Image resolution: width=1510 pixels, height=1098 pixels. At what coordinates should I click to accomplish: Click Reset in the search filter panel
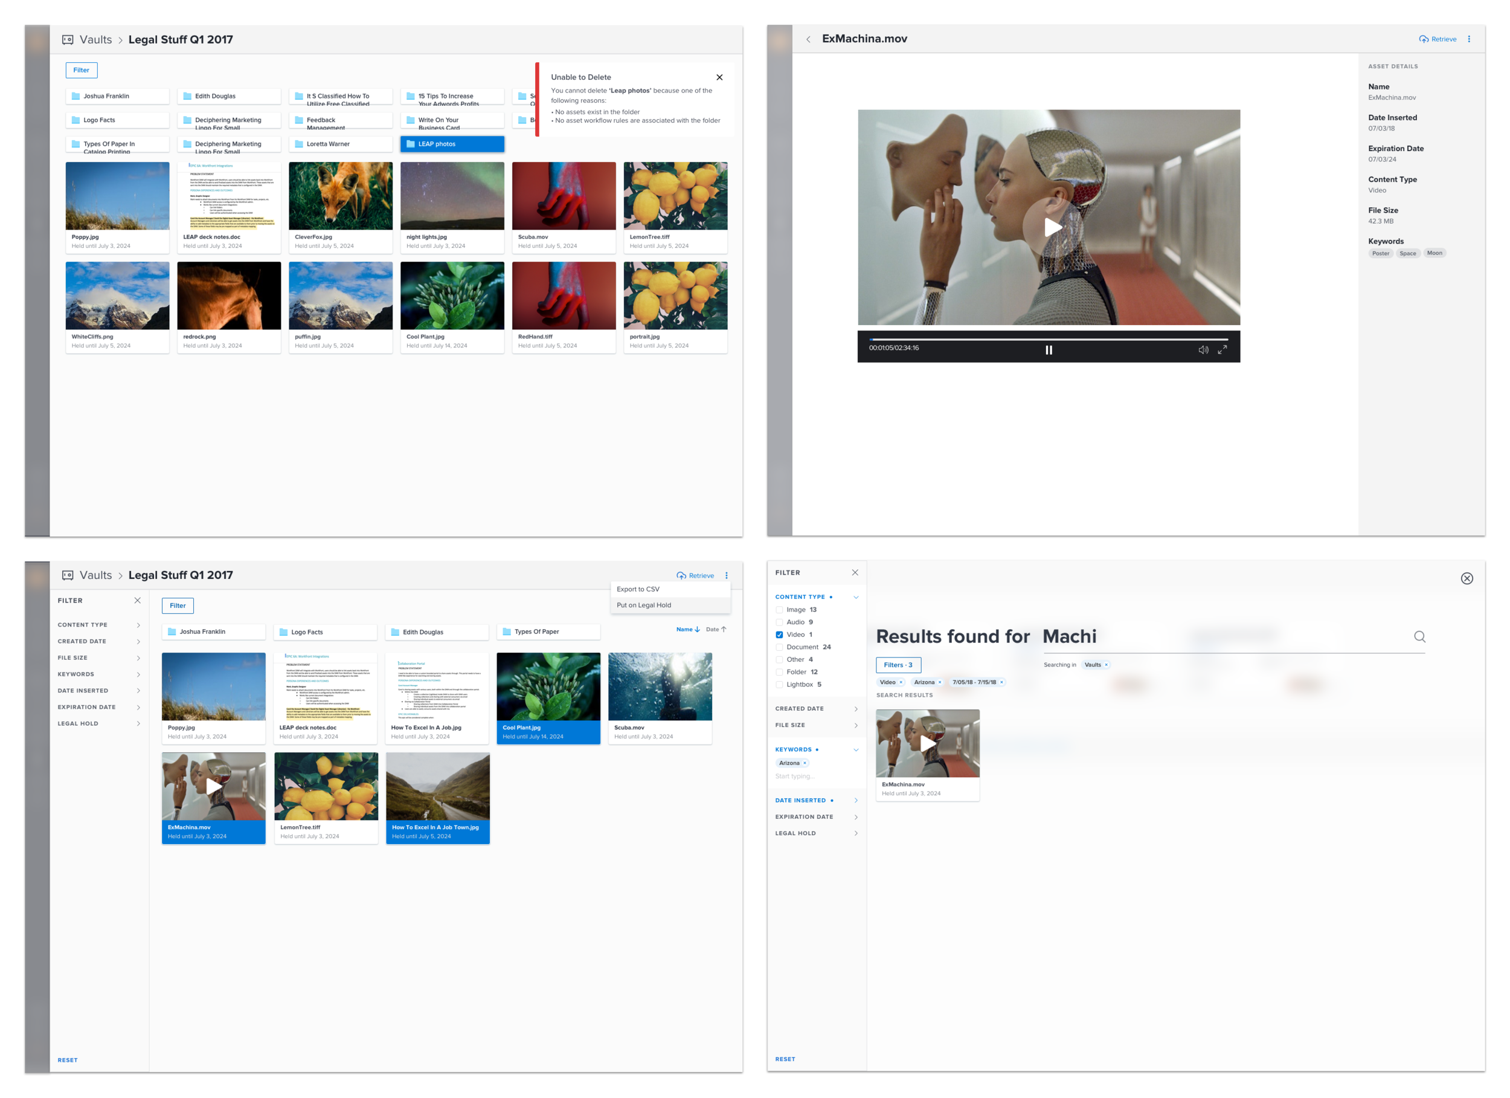click(785, 1059)
